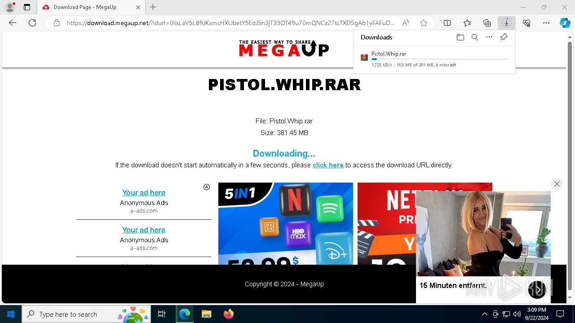Click the 'click here' direct download link
The height and width of the screenshot is (323, 575).
(328, 165)
